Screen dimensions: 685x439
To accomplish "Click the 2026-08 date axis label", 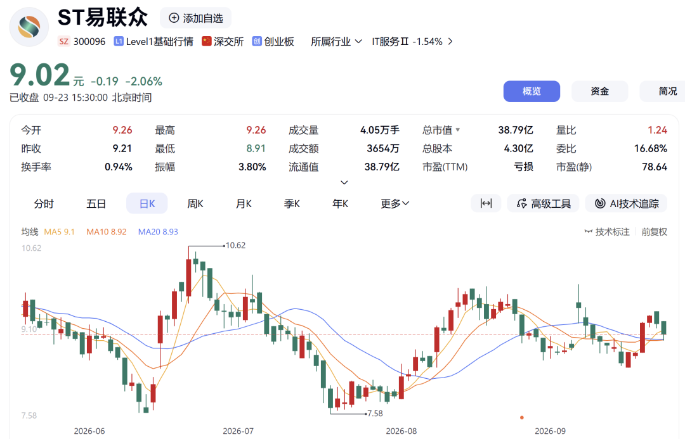I will point(401,431).
